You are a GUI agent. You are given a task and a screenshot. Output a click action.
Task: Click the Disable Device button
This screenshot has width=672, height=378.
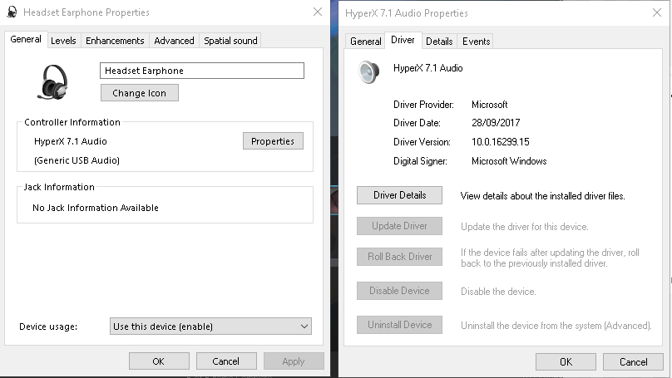click(x=399, y=291)
